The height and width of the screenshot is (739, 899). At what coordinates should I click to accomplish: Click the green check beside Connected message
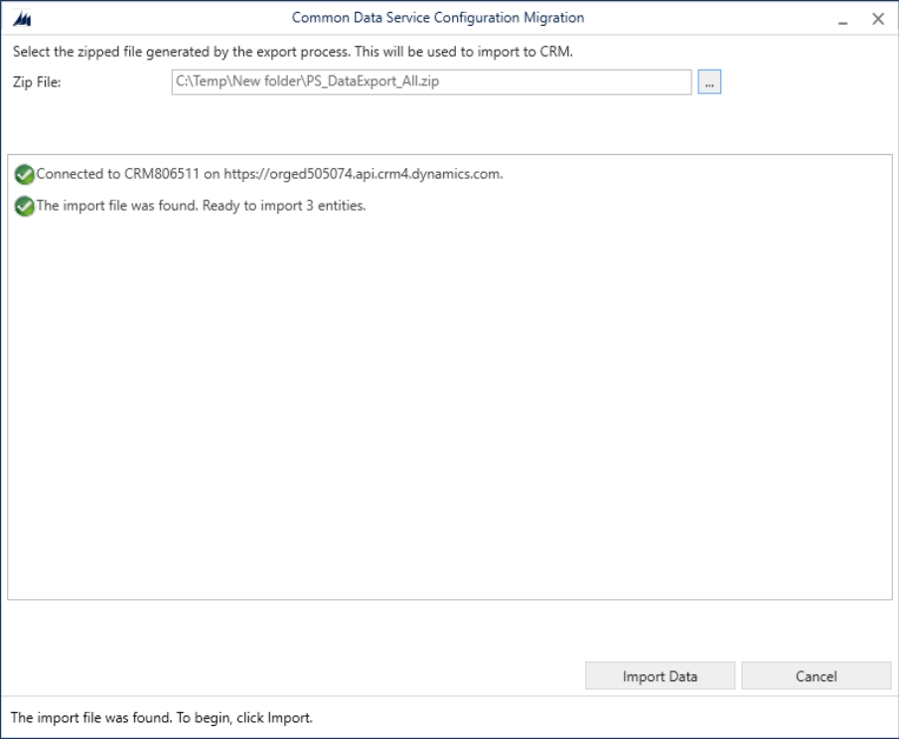click(25, 174)
